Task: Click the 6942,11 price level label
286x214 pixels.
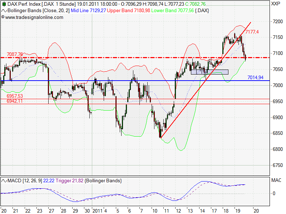Action: coord(15,101)
